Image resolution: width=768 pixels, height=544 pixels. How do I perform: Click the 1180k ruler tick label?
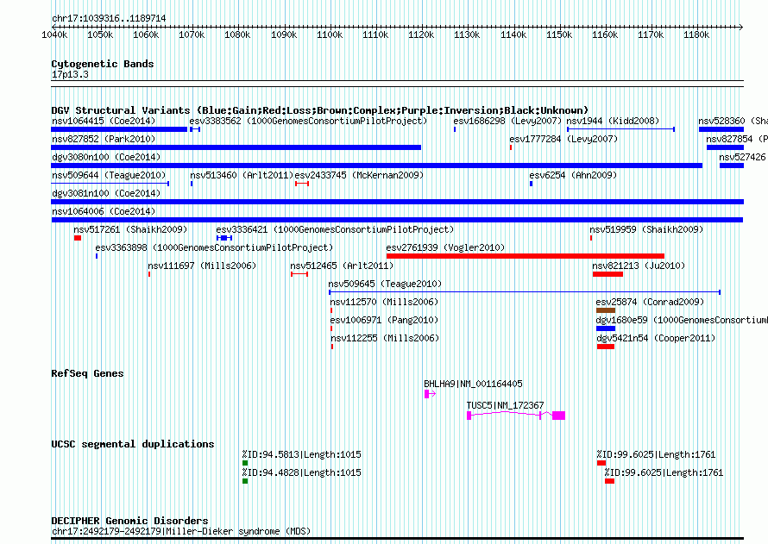[x=696, y=34]
